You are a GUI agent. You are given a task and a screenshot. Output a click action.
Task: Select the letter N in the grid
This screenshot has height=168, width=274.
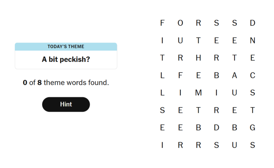click(x=252, y=41)
